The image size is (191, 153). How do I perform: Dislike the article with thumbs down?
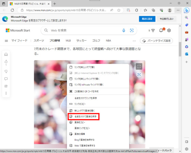[x=6, y=71]
